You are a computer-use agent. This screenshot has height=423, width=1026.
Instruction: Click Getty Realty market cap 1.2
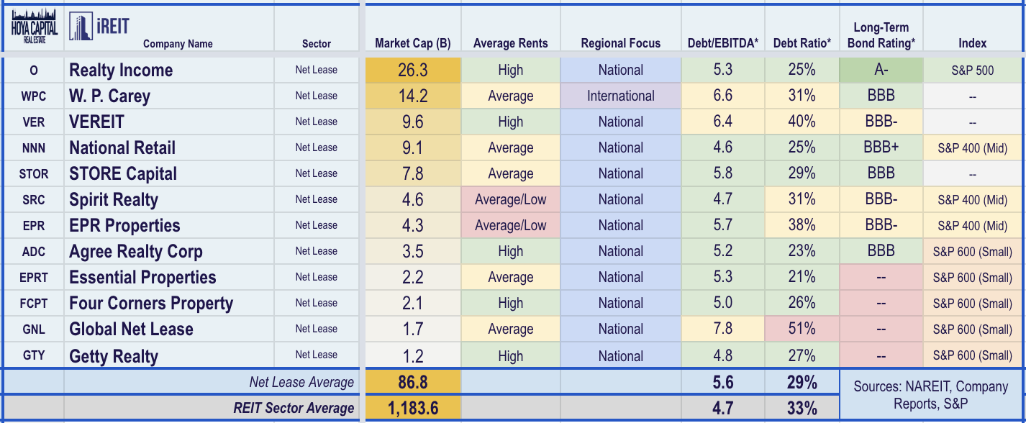click(x=413, y=355)
